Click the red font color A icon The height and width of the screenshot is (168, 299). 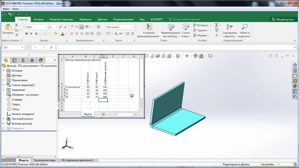tap(62, 34)
